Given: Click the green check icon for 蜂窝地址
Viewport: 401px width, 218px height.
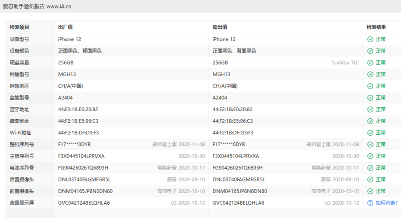Looking at the screenshot, I should (x=370, y=121).
